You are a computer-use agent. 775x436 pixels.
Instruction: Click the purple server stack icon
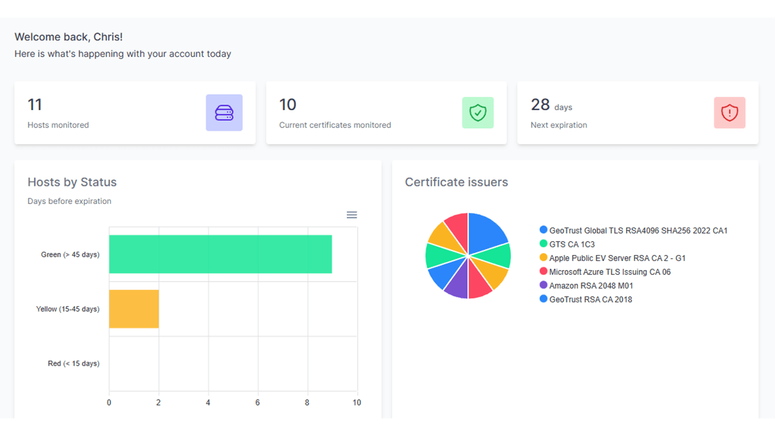pyautogui.click(x=224, y=113)
